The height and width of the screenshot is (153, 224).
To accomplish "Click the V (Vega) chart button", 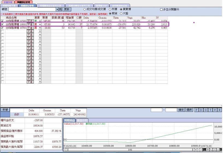I will (x=215, y=110).
